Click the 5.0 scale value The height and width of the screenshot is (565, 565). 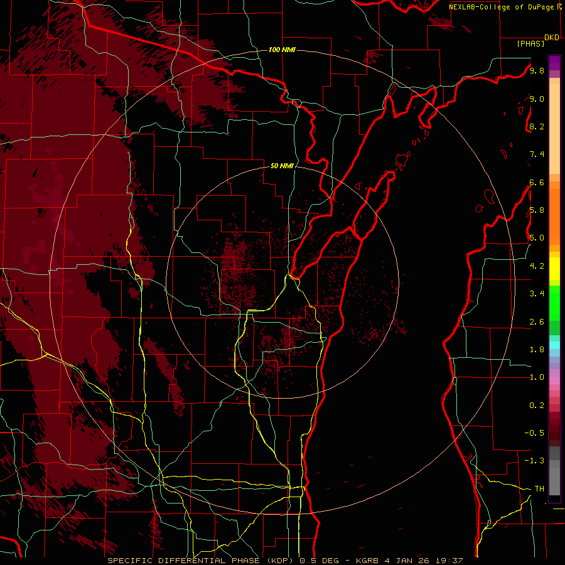[x=537, y=238]
